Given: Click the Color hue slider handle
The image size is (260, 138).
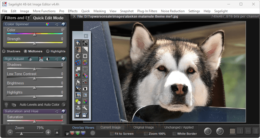Looking at the screenshot, I should coord(35,34).
